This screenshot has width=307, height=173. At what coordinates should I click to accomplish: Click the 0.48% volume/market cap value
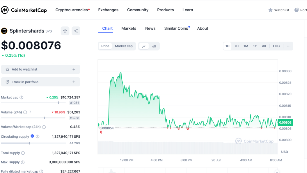[x=75, y=127]
